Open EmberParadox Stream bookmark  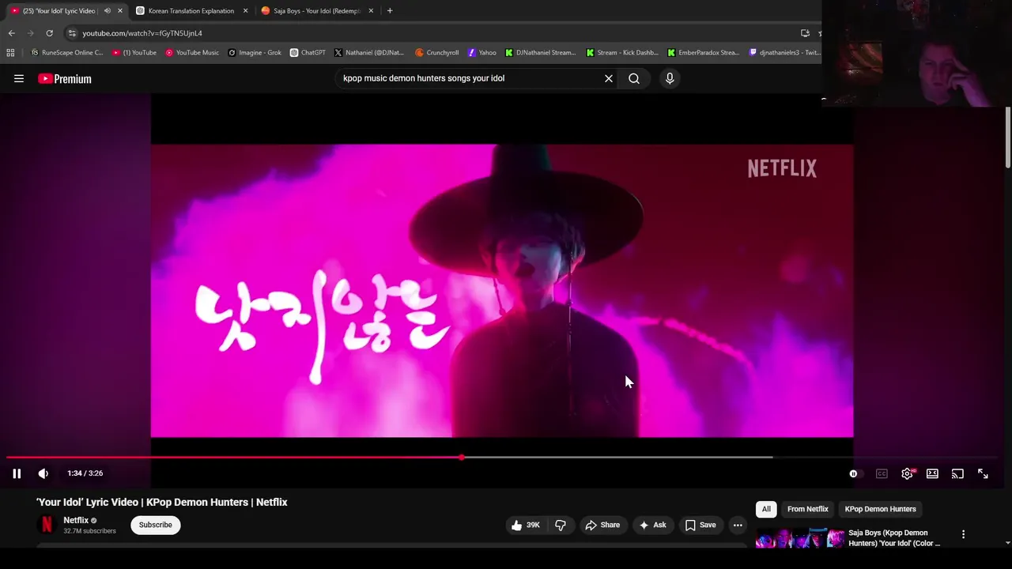coord(703,53)
